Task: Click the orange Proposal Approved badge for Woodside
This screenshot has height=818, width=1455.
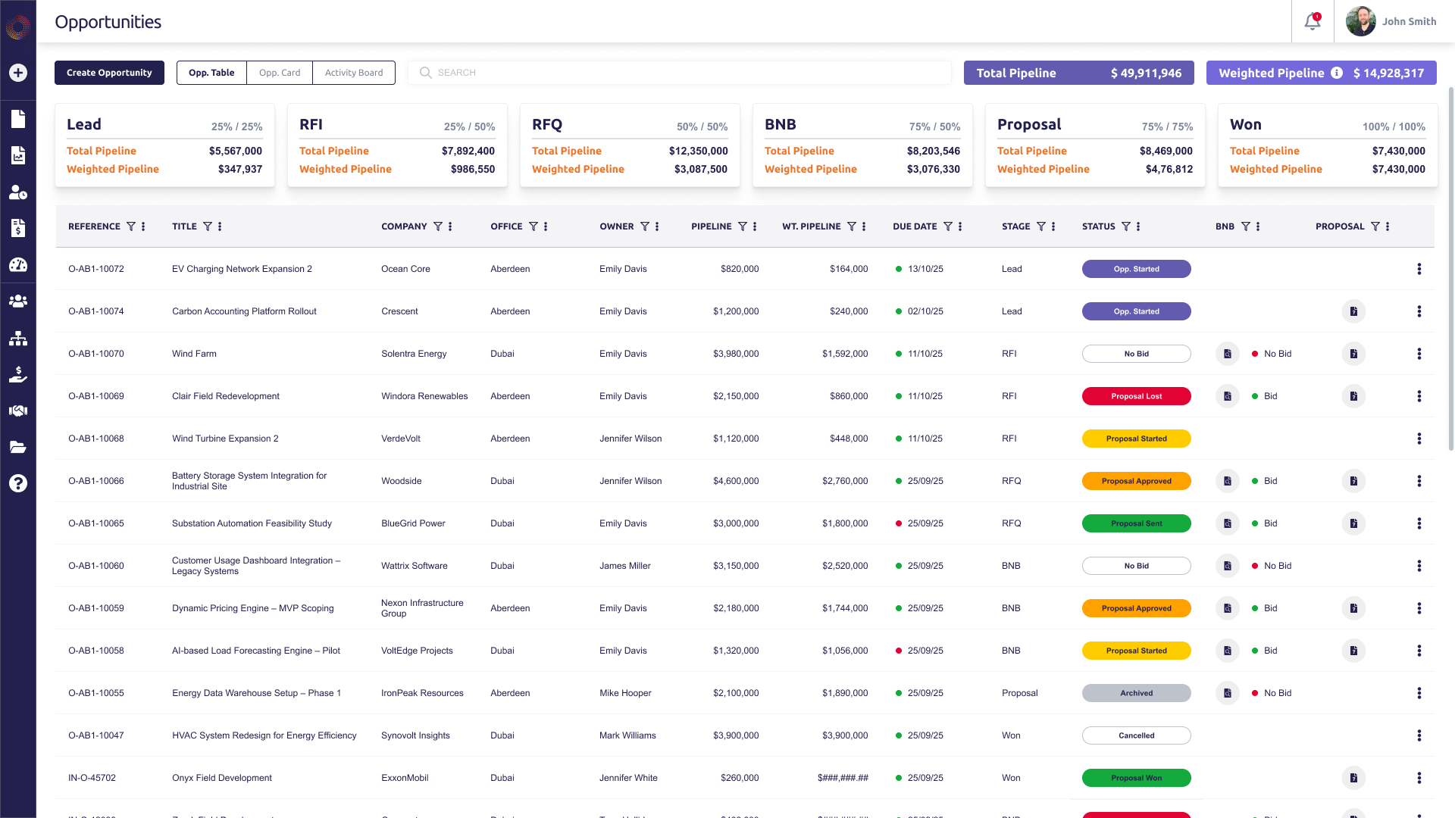Action: [x=1136, y=481]
